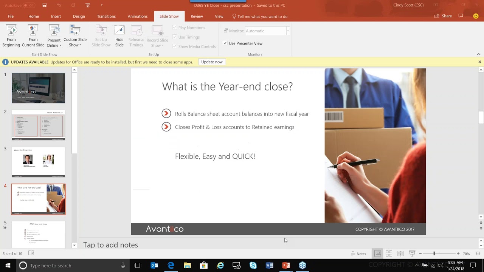Switch to the Home tab
The height and width of the screenshot is (272, 484).
[x=34, y=16]
